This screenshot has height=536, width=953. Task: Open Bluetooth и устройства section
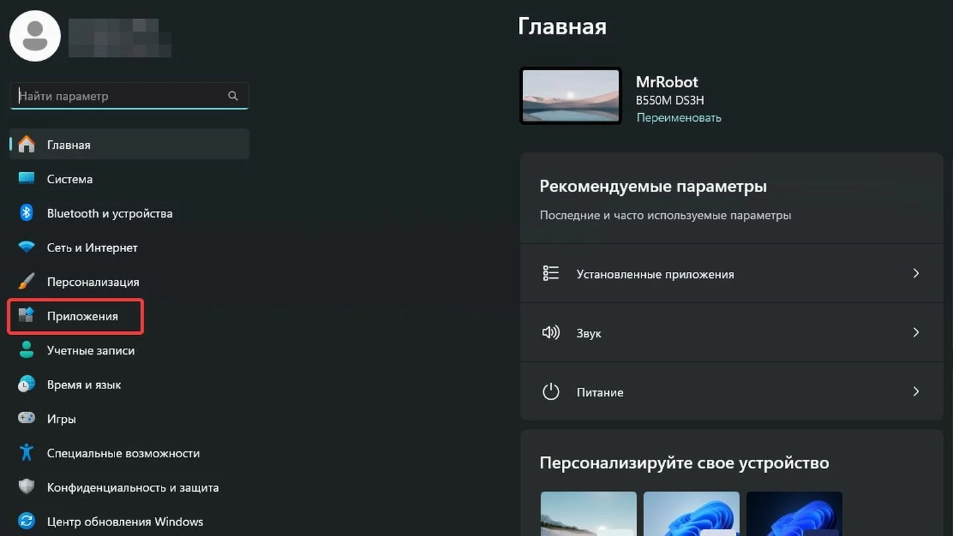coord(129,213)
